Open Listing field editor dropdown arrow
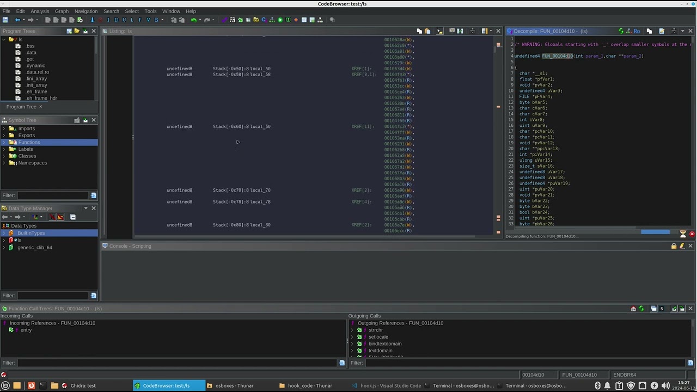697x392 pixels. [x=490, y=31]
